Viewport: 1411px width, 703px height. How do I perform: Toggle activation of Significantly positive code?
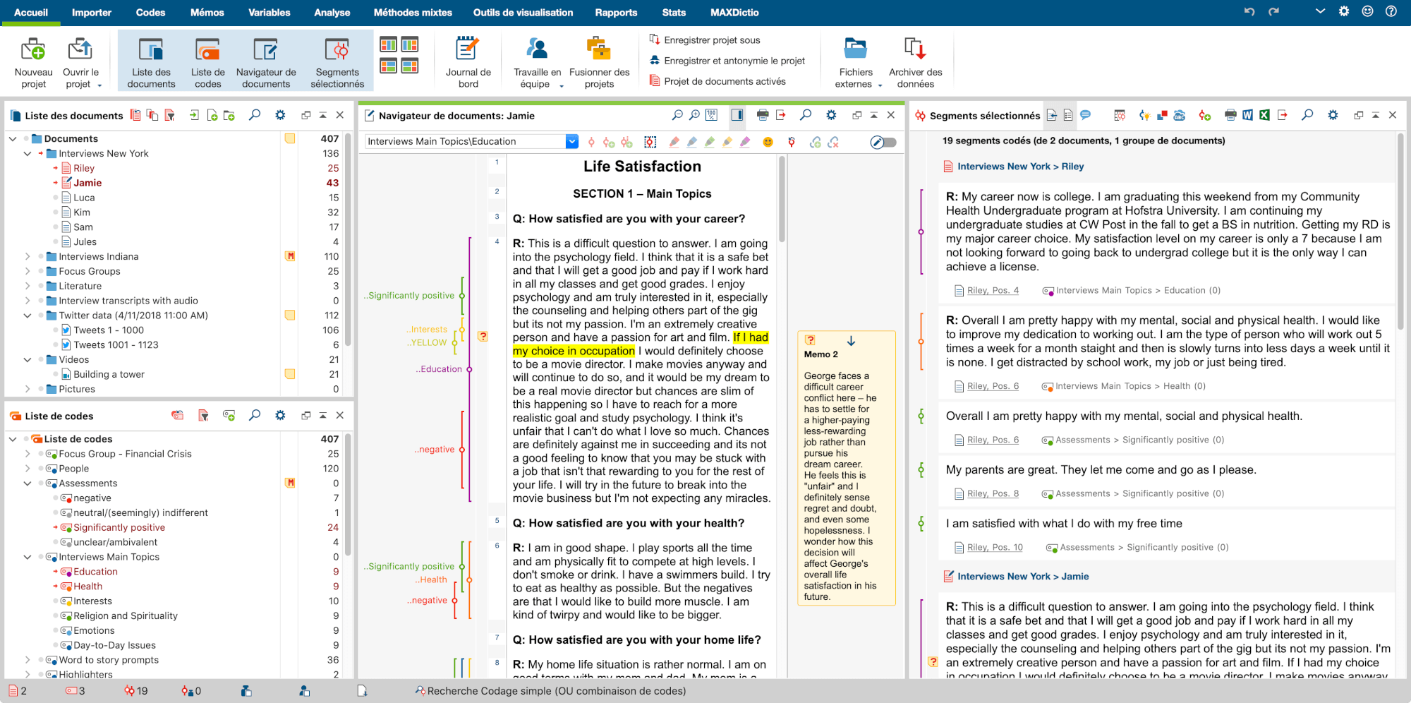coord(56,527)
